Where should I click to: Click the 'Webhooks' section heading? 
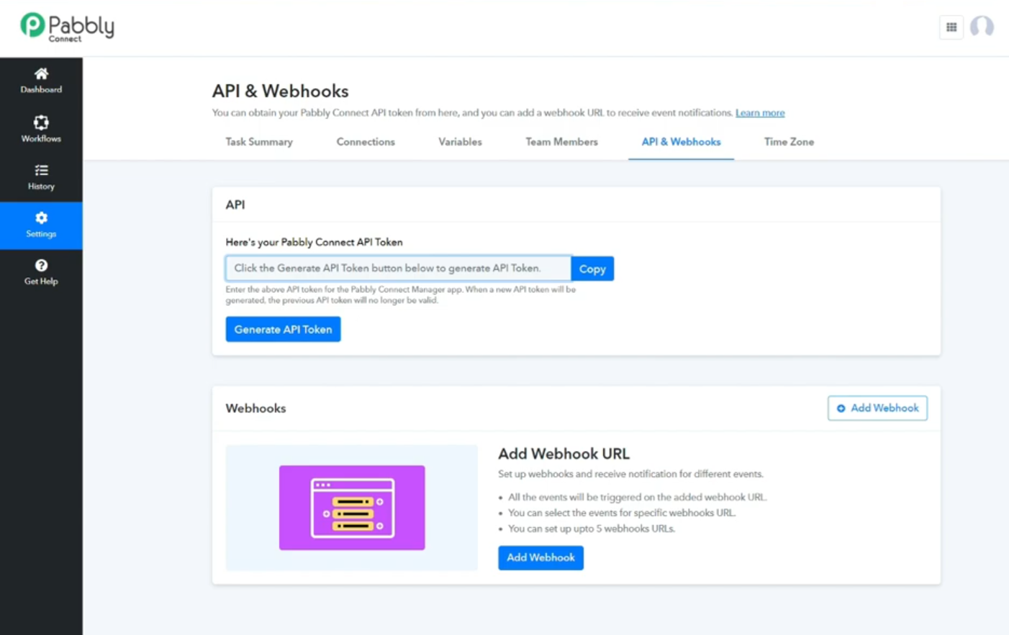point(255,408)
